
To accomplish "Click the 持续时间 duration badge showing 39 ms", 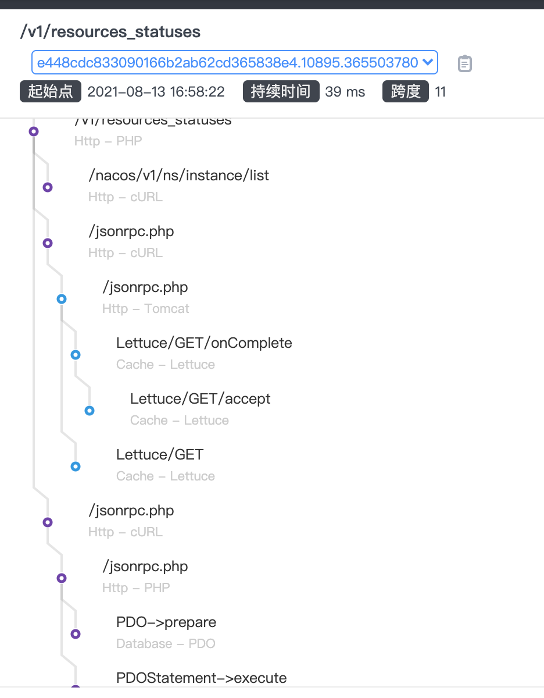I will (x=281, y=91).
